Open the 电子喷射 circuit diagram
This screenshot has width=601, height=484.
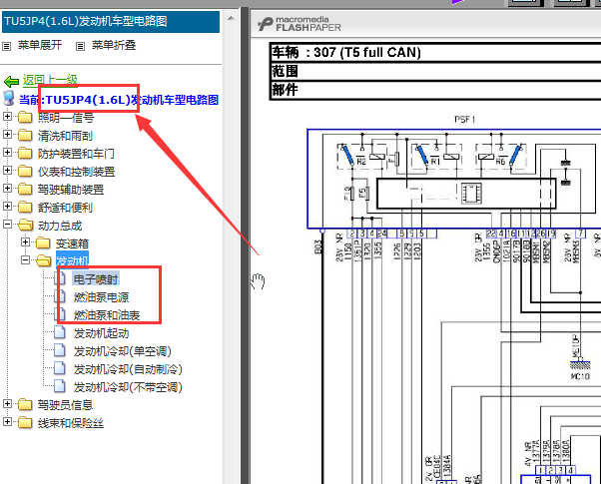pos(96,279)
